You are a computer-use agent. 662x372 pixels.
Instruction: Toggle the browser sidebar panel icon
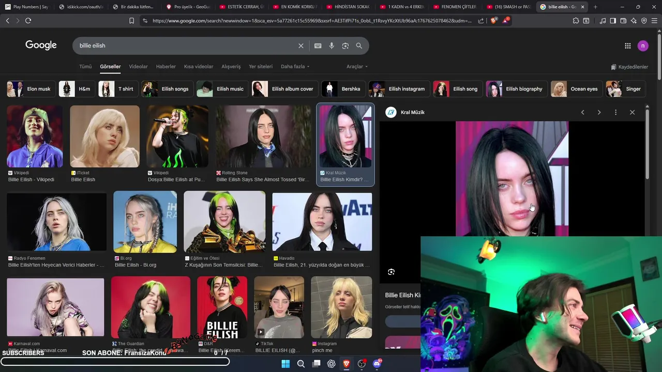coord(613,21)
